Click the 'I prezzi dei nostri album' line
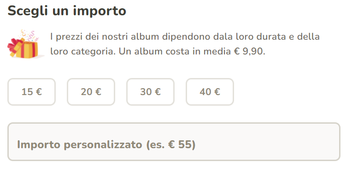 tap(105, 36)
